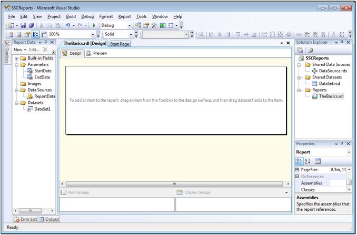Expand the PageSize property

(x=297, y=170)
